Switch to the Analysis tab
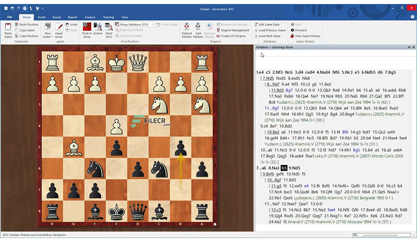Screen dimensions: 417x241 coord(90,17)
